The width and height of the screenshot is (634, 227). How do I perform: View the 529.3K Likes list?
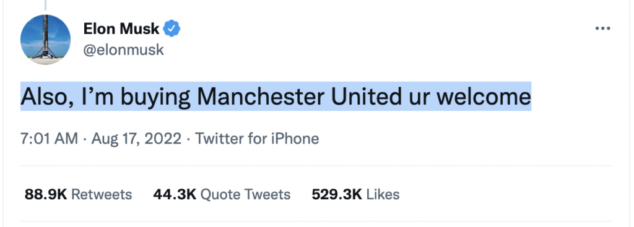[x=355, y=194]
